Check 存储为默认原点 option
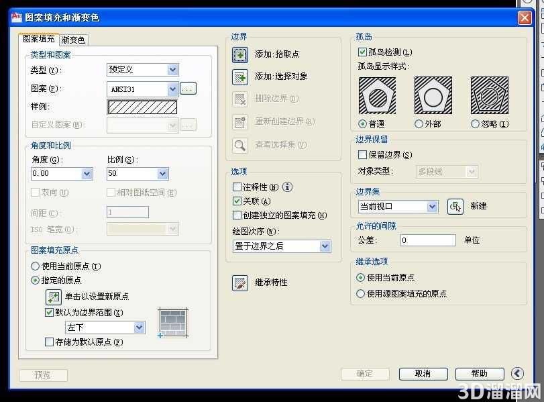This screenshot has height=402, width=544. [49, 342]
